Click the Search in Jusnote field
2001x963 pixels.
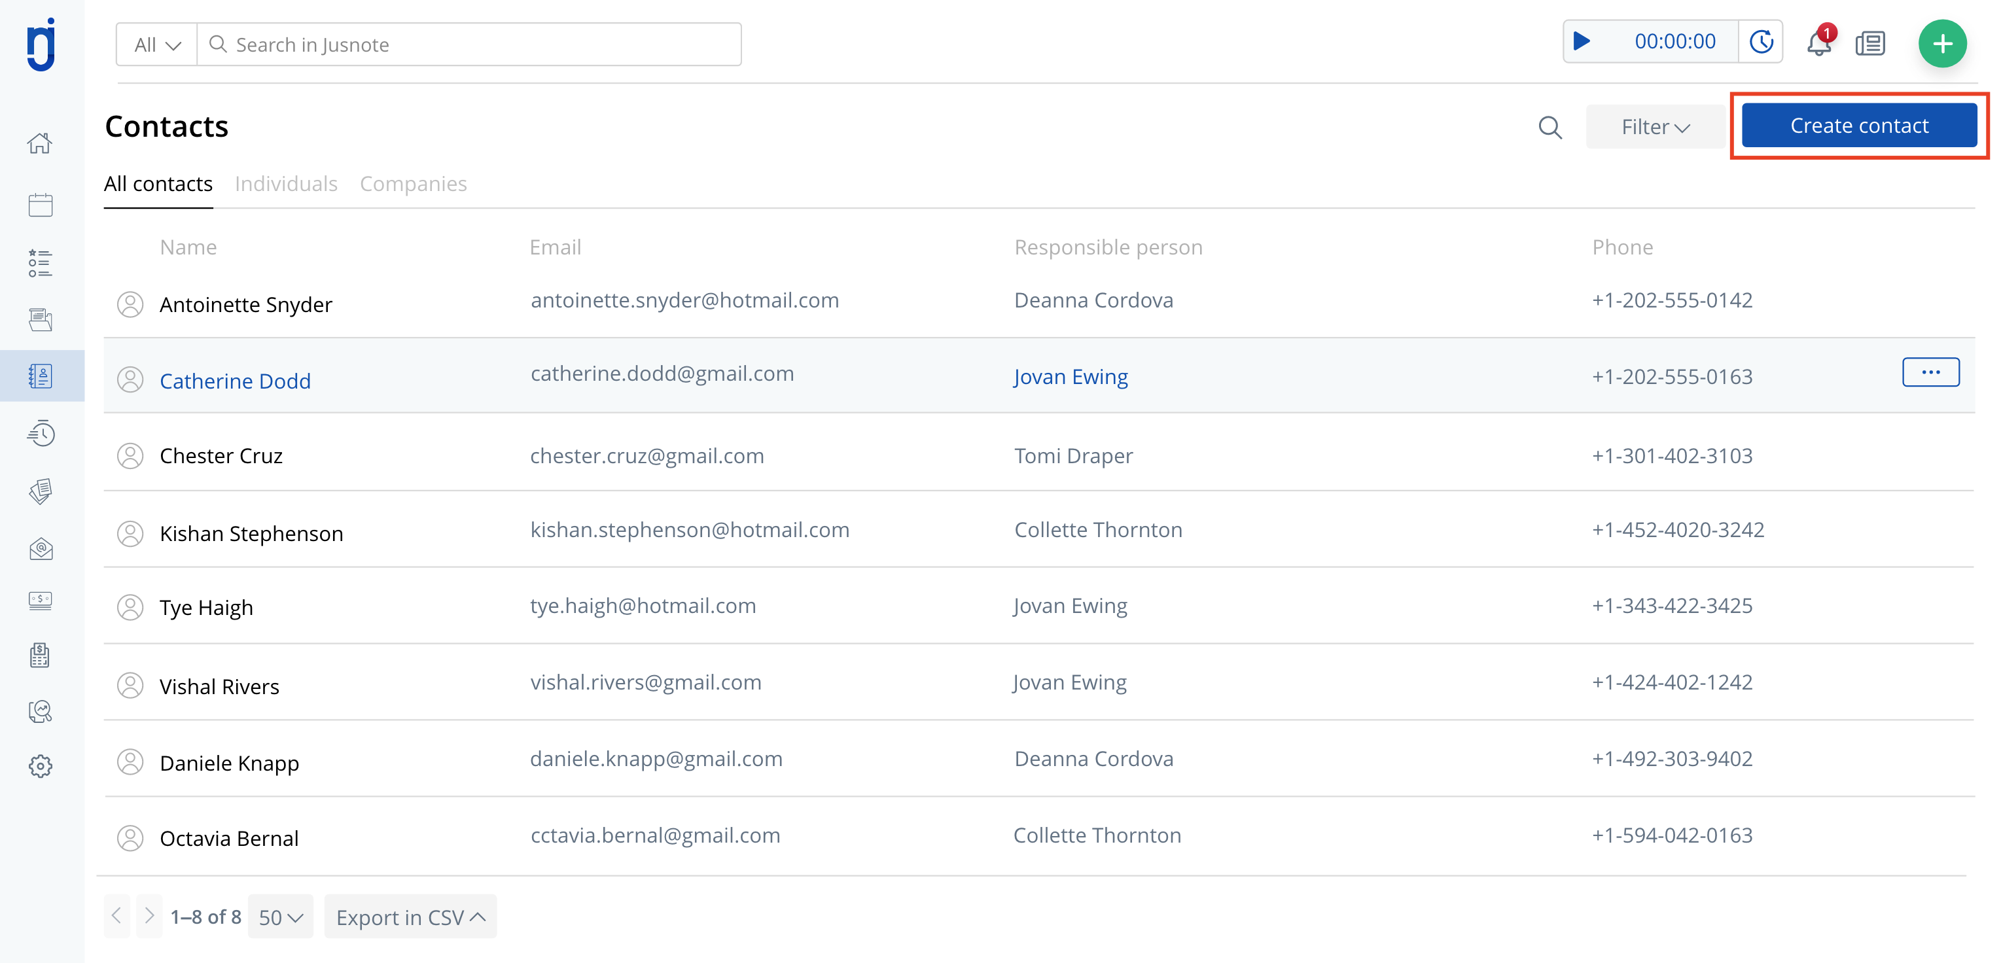[469, 45]
